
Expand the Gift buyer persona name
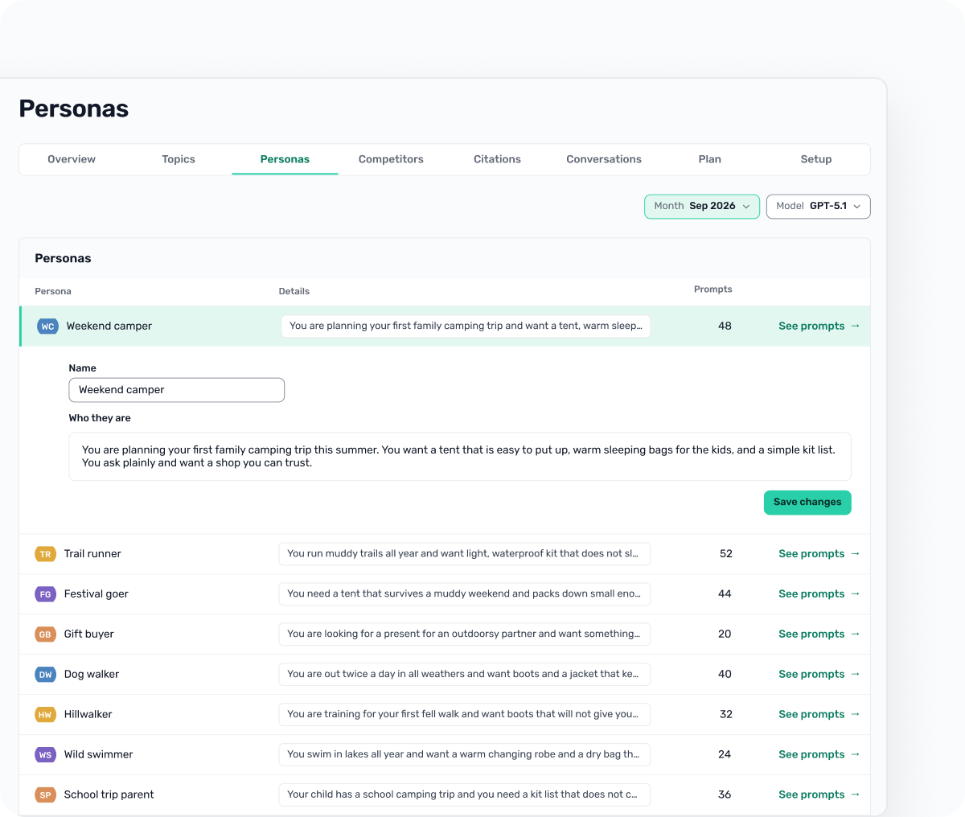pyautogui.click(x=89, y=634)
